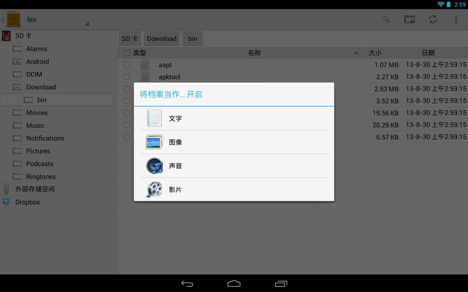Viewport: 468px width, 292px height.
Task: Tap the search magnifier icon
Action: (386, 19)
